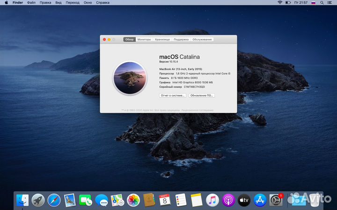Click Wi-Fi status icon in menu bar
This screenshot has height=210, width=337.
point(279,3)
